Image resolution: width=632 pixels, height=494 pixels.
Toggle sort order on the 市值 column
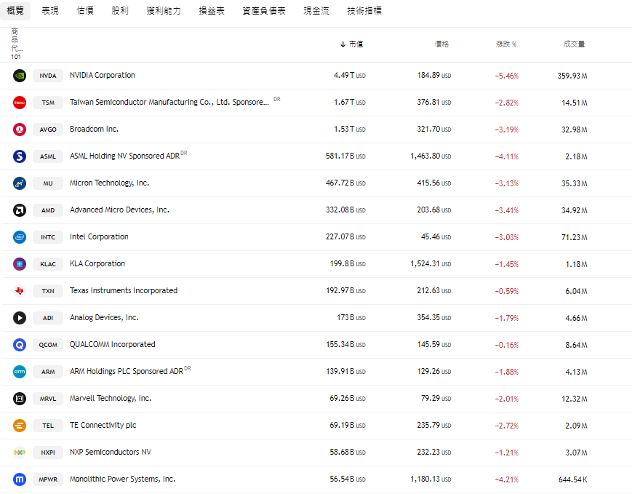[x=352, y=44]
